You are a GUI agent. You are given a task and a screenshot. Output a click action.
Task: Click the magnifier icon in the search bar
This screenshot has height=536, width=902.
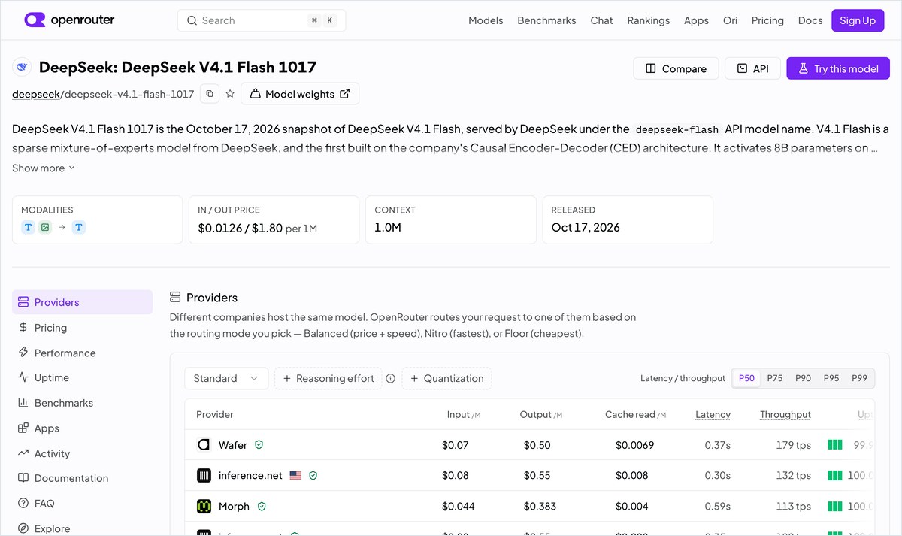[192, 20]
